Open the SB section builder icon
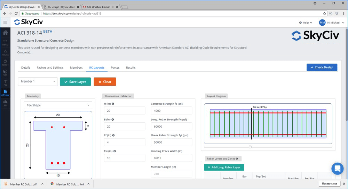 point(5,83)
